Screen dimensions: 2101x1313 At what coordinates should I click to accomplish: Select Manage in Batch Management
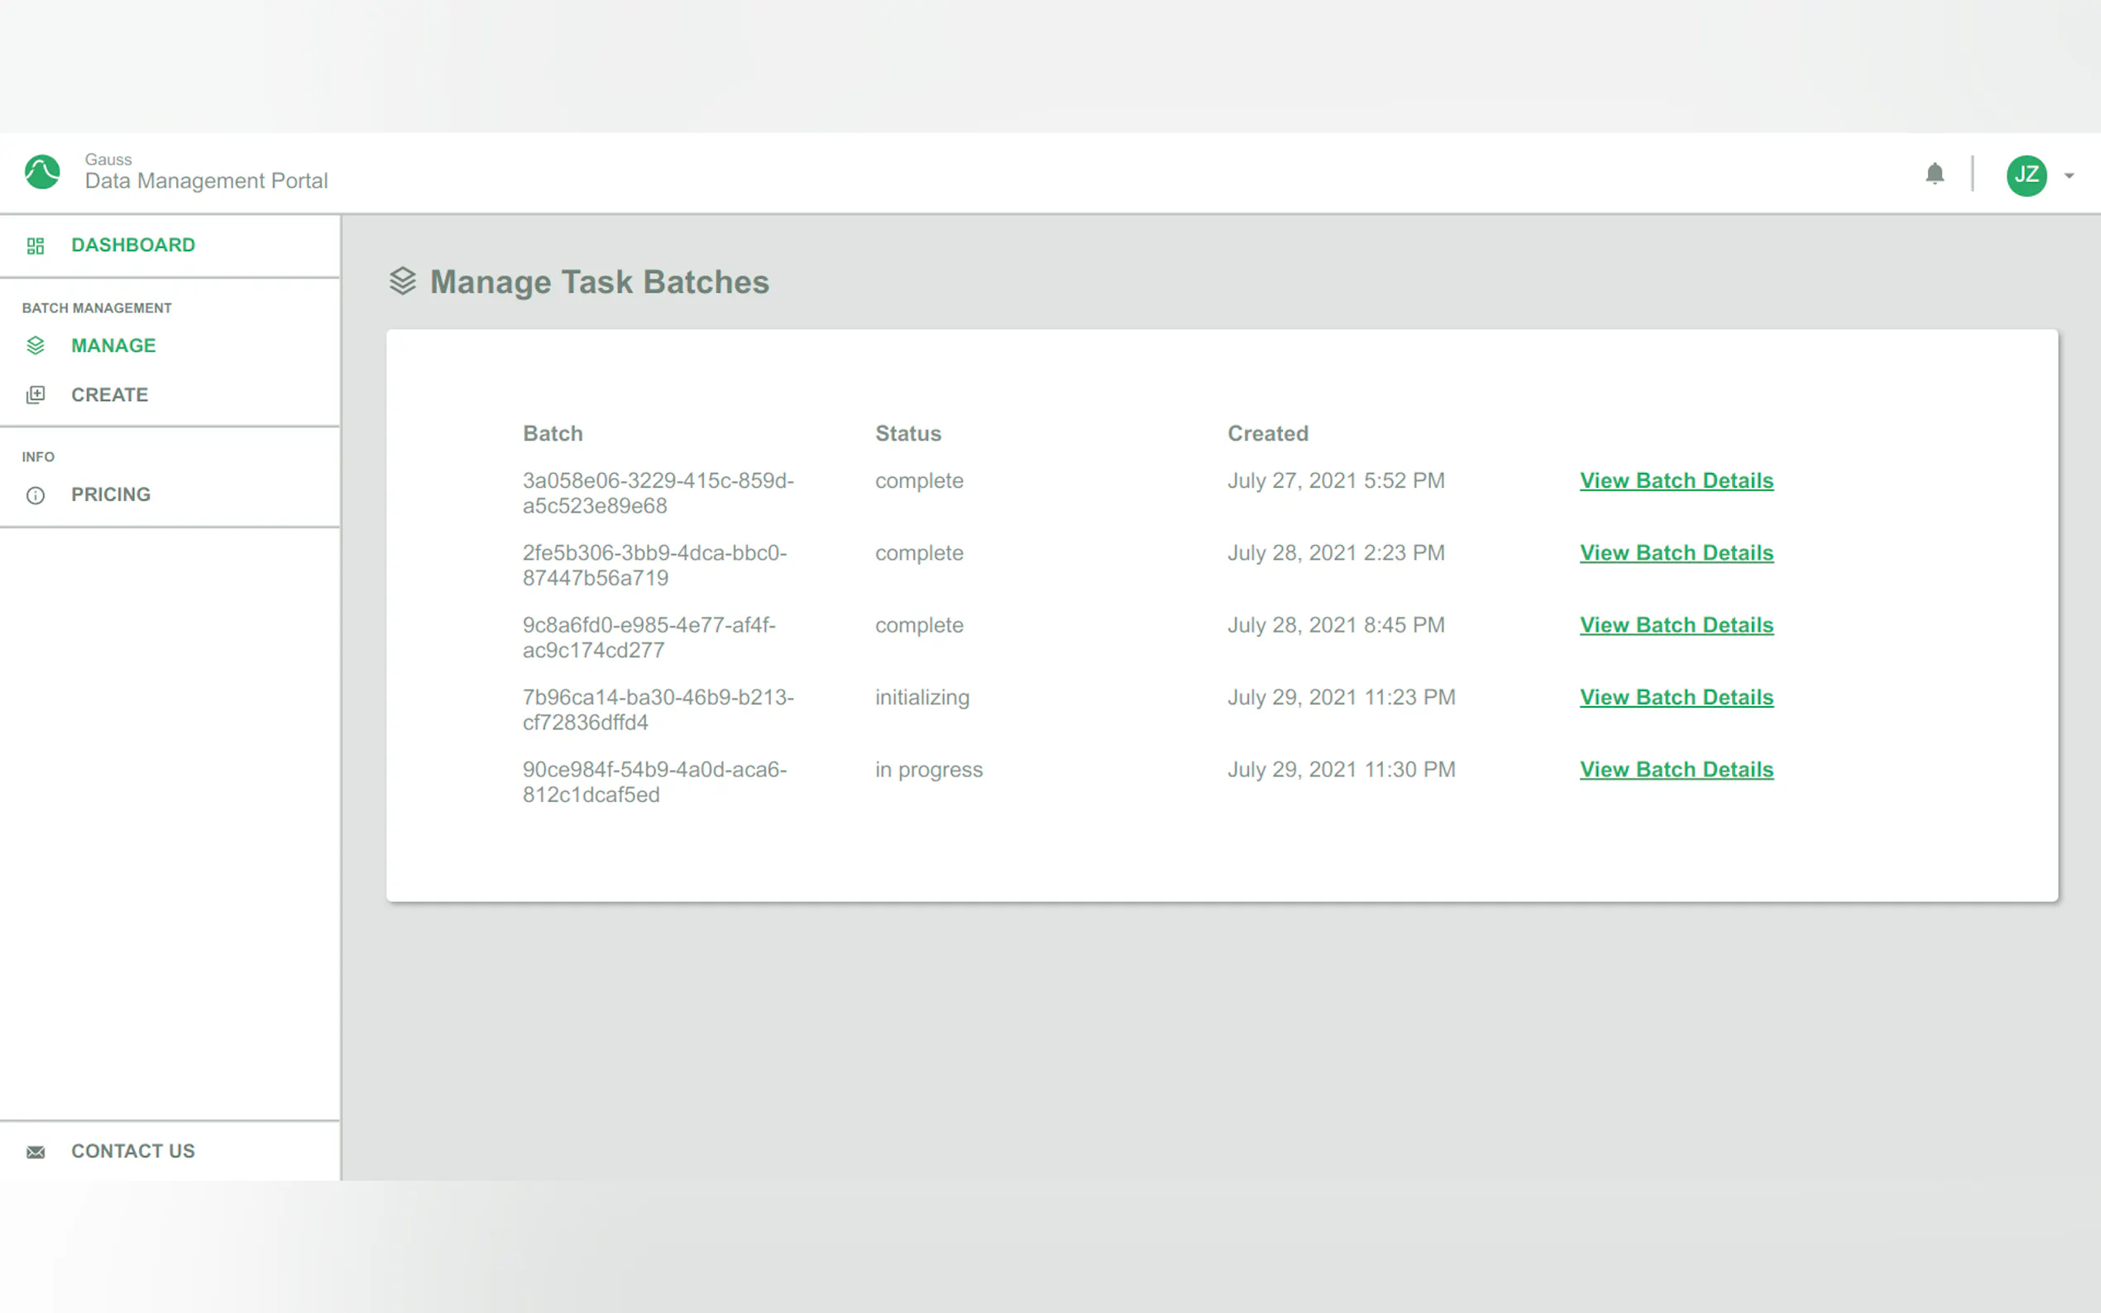tap(114, 346)
